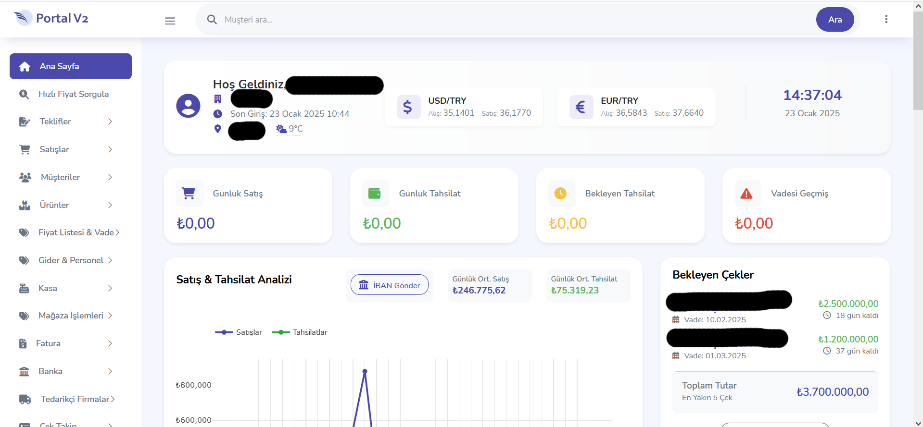Toggle Satışlar series in chart legend
Screen dimensions: 923x427
(239, 332)
